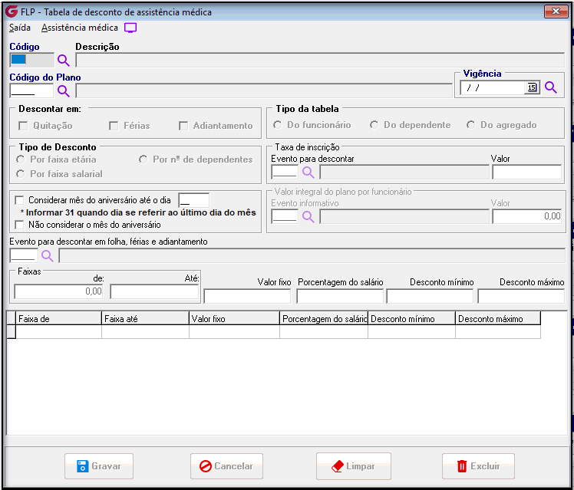The height and width of the screenshot is (490, 574).
Task: Click the folha, férias e adiantamento event code field
Action: pos(24,255)
